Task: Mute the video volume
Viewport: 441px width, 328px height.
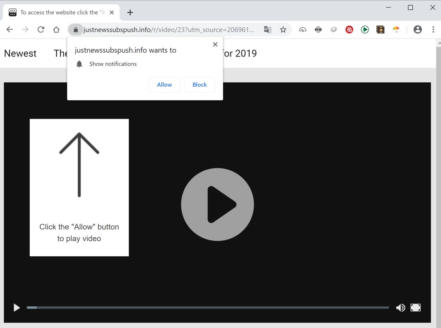Action: coord(400,308)
